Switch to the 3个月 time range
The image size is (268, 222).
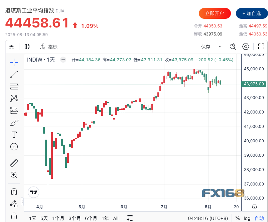point(75,218)
